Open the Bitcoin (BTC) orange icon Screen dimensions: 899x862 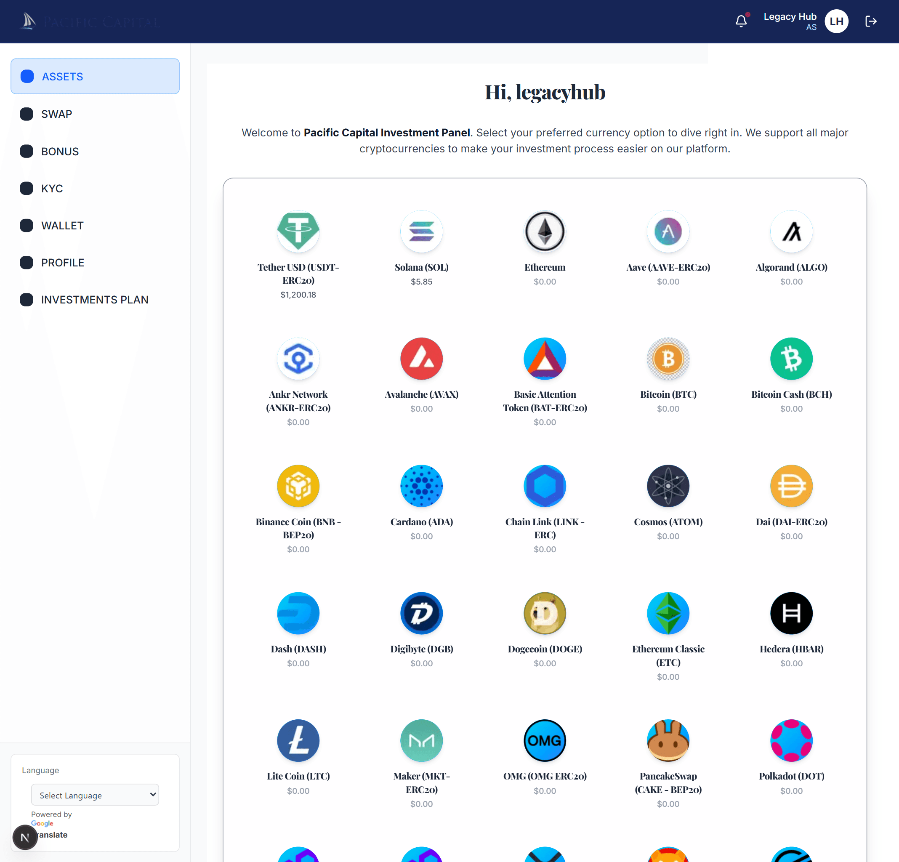point(668,358)
